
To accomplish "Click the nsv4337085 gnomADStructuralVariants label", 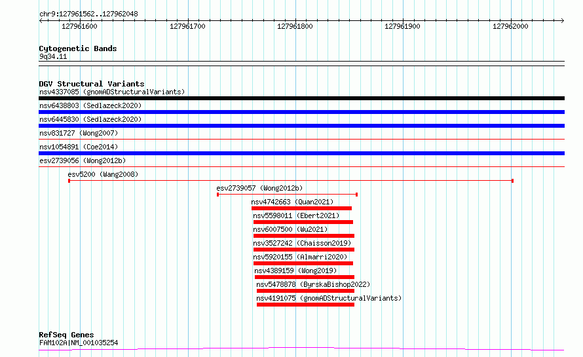I will click(x=112, y=92).
